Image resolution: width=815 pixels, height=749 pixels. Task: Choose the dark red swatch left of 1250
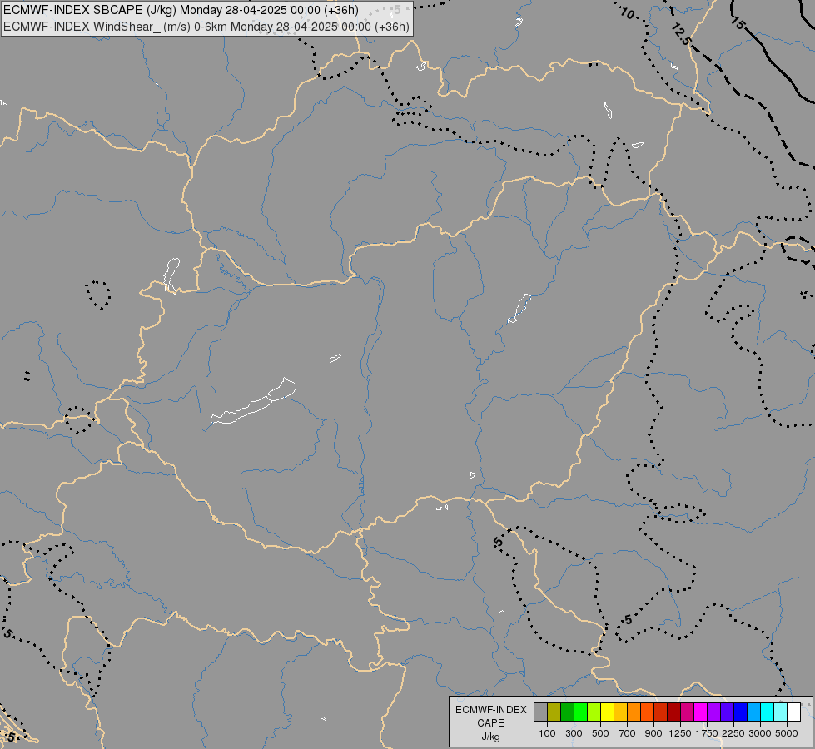[673, 712]
